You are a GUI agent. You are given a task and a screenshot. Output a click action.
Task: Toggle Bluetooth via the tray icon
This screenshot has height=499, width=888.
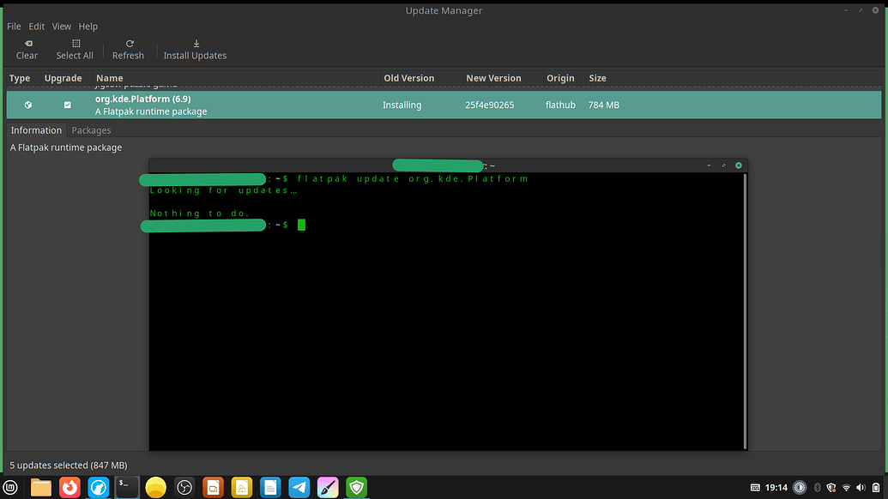817,486
